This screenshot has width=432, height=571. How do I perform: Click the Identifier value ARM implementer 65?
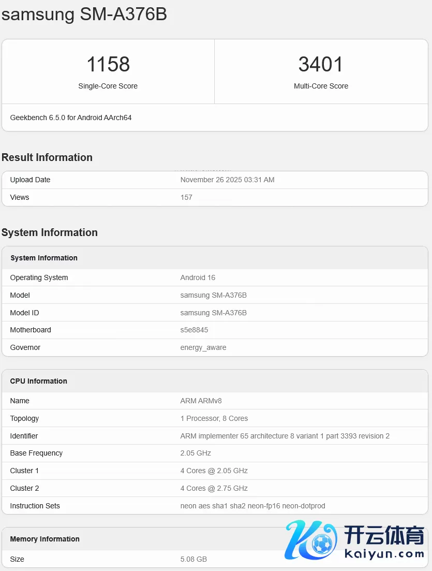pyautogui.click(x=285, y=436)
